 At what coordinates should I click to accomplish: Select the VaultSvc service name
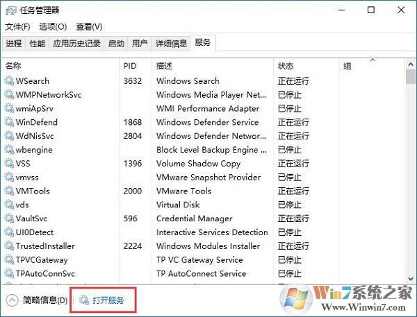[x=31, y=219]
